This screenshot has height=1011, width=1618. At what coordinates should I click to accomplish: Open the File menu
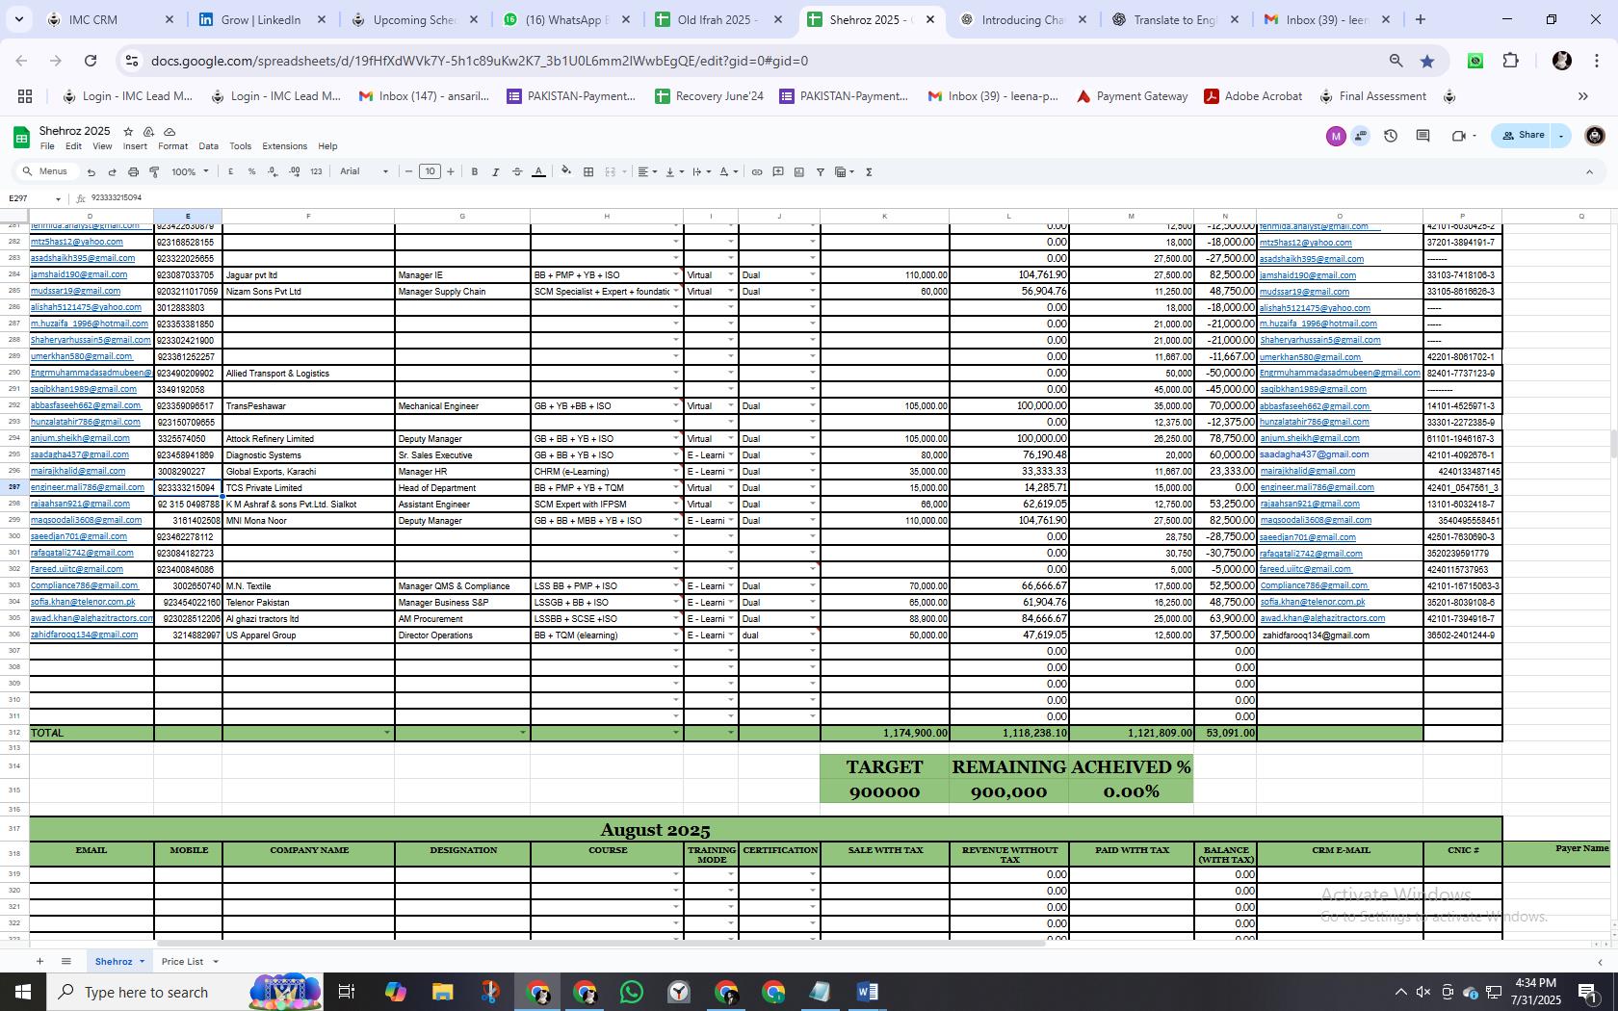click(x=47, y=146)
